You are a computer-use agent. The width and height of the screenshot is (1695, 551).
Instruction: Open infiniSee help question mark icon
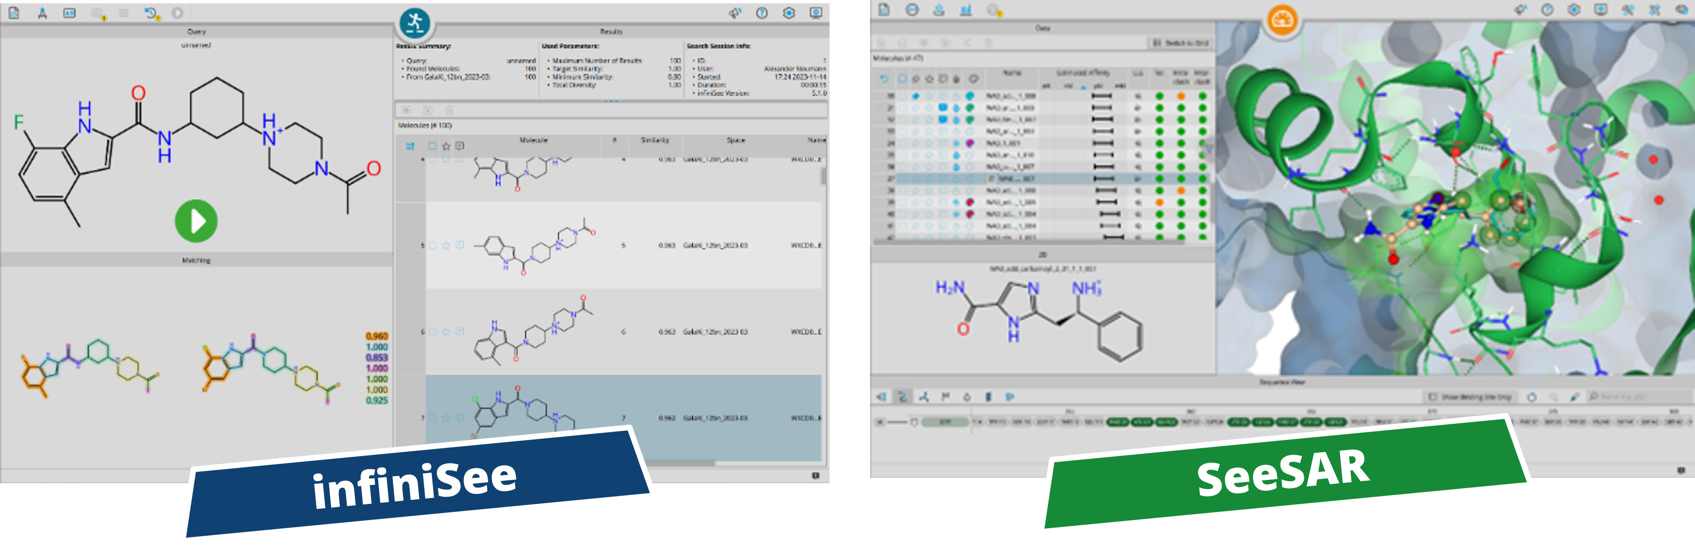pyautogui.click(x=762, y=13)
